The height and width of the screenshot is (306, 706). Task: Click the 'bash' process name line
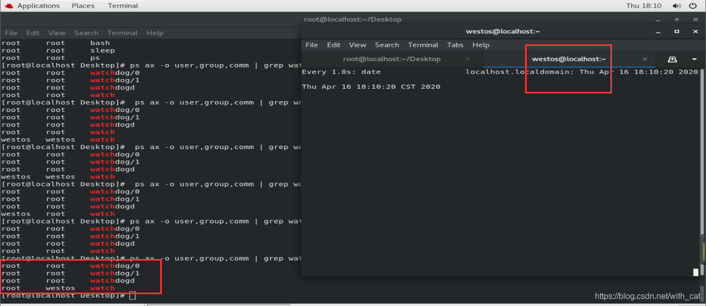point(100,43)
